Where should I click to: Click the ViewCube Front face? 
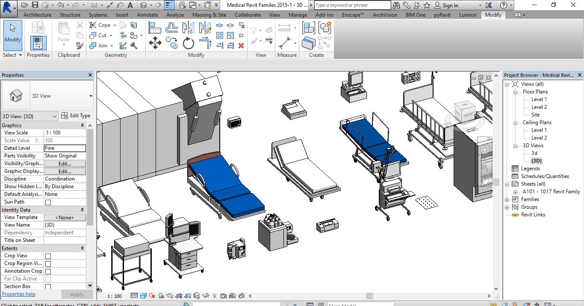click(469, 115)
